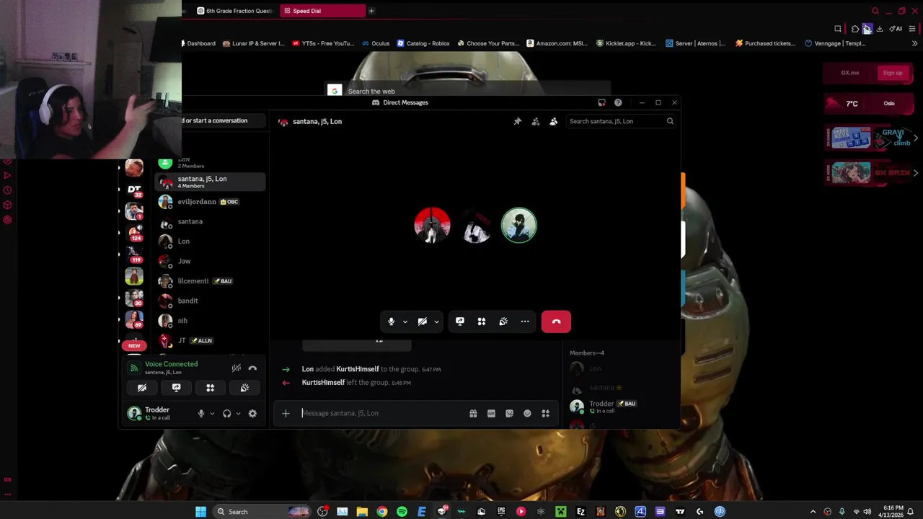The image size is (923, 519).
Task: Open eviljordann direct message
Action: coord(210,202)
